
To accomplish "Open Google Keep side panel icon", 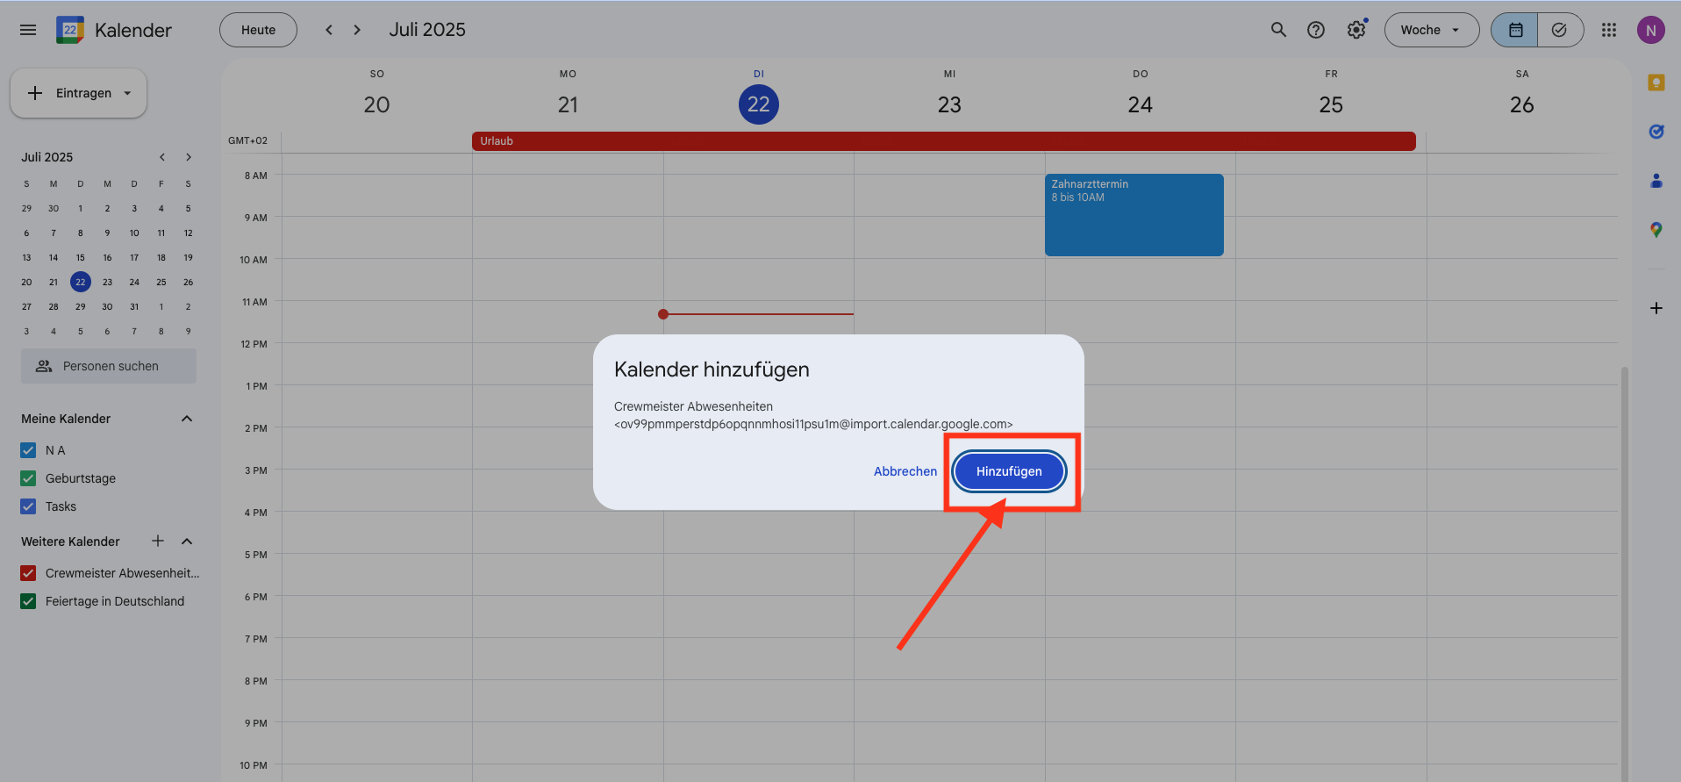I will tap(1656, 83).
